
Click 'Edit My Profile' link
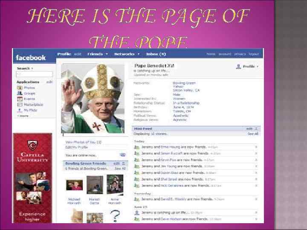pos(77,147)
